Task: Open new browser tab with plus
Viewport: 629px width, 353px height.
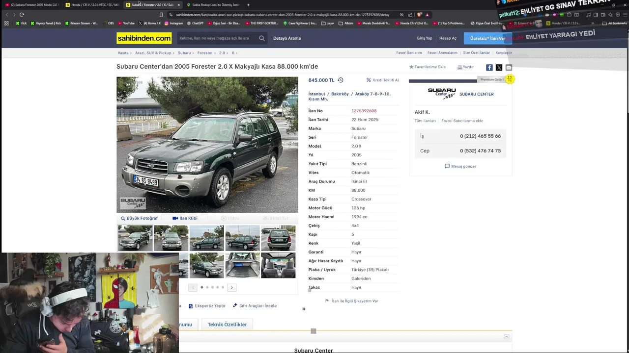Action: (x=248, y=5)
